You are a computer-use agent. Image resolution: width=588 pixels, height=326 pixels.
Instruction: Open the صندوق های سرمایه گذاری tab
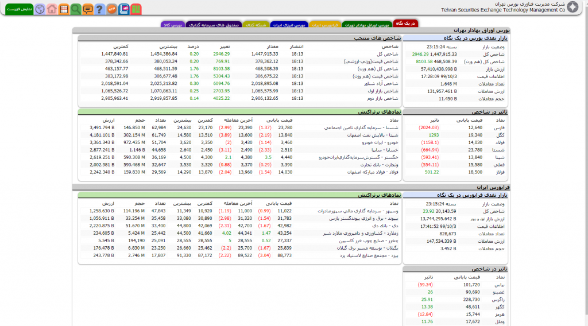tap(214, 25)
